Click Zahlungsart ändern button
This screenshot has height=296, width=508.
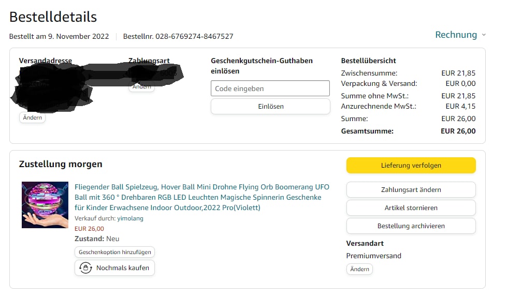411,190
